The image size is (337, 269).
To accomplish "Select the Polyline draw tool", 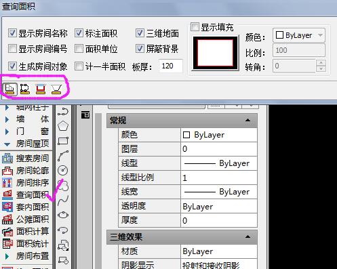I will (63, 112).
